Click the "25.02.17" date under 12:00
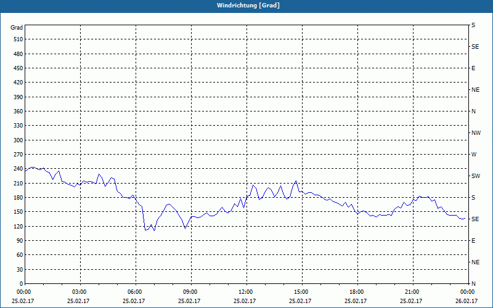Viewport: 493px width, 308px height. [245, 301]
